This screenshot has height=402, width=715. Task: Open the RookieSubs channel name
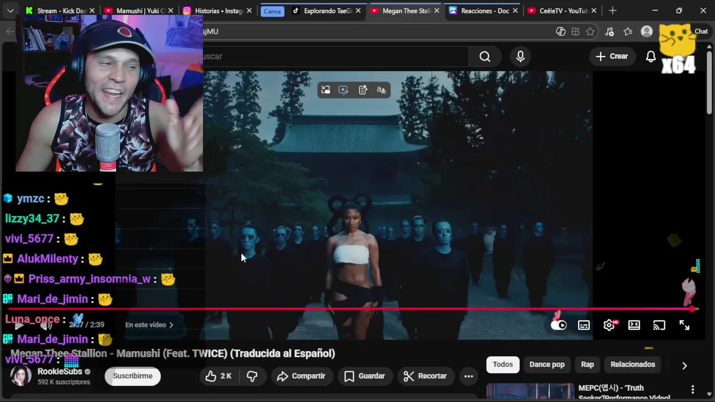tap(60, 372)
